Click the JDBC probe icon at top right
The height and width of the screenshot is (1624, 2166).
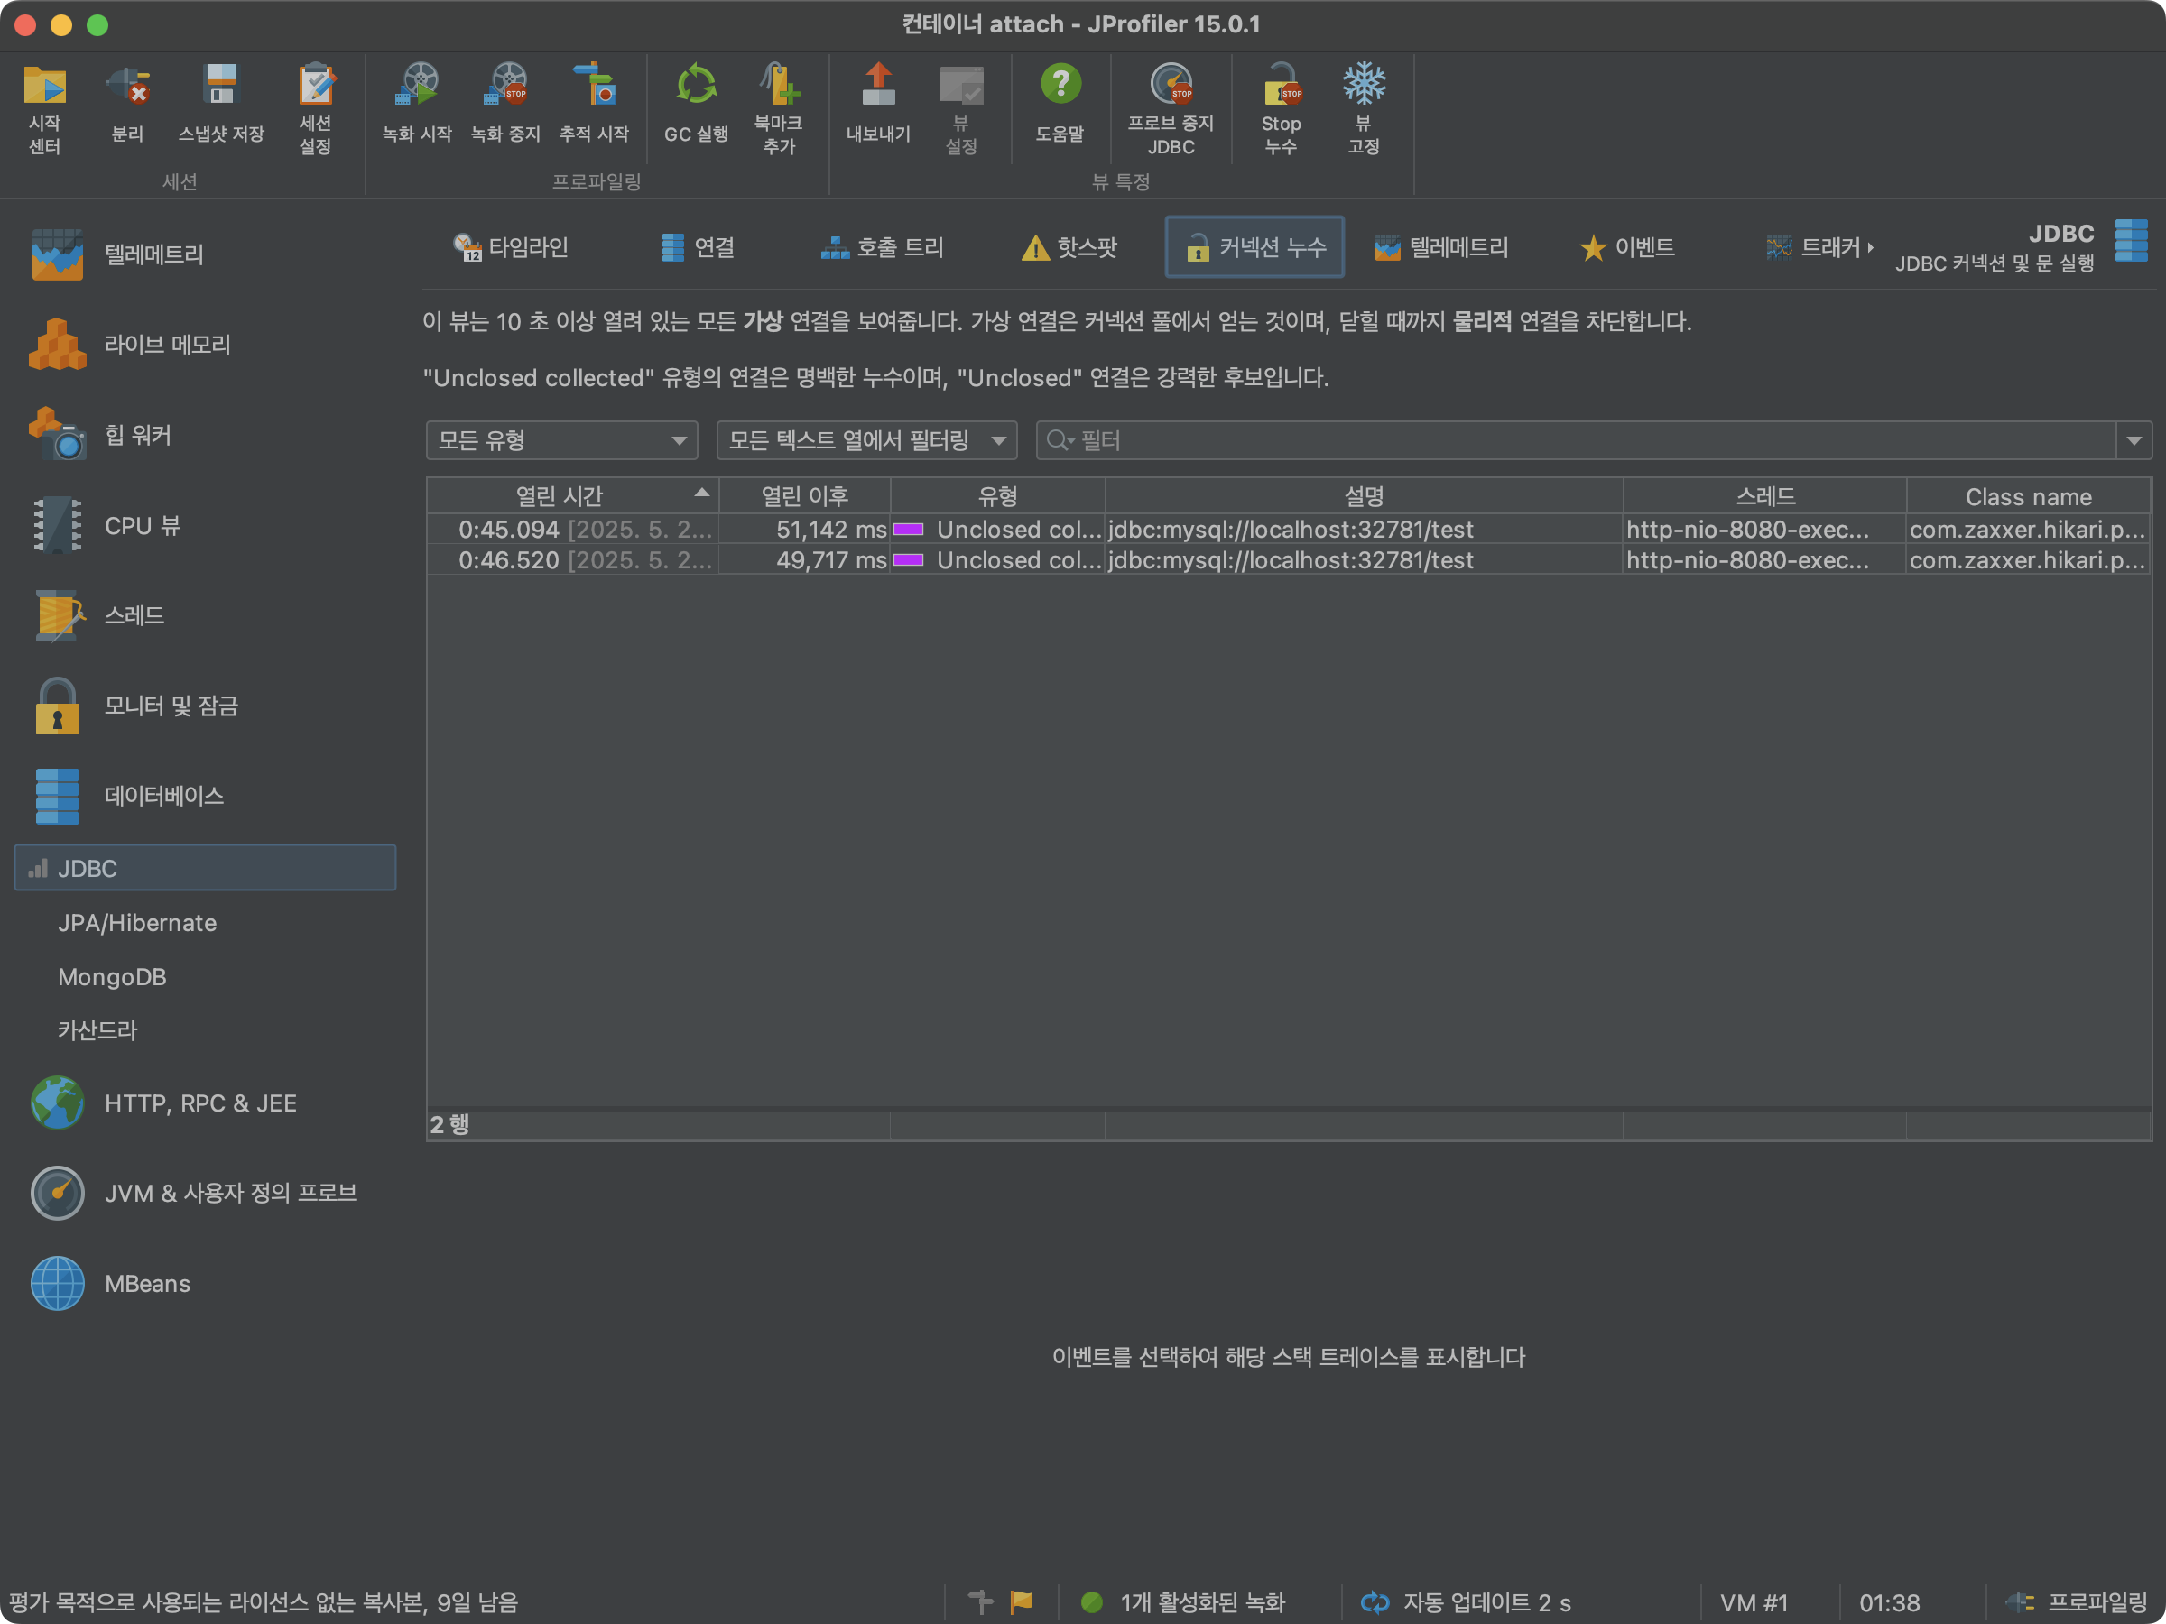(x=2132, y=241)
